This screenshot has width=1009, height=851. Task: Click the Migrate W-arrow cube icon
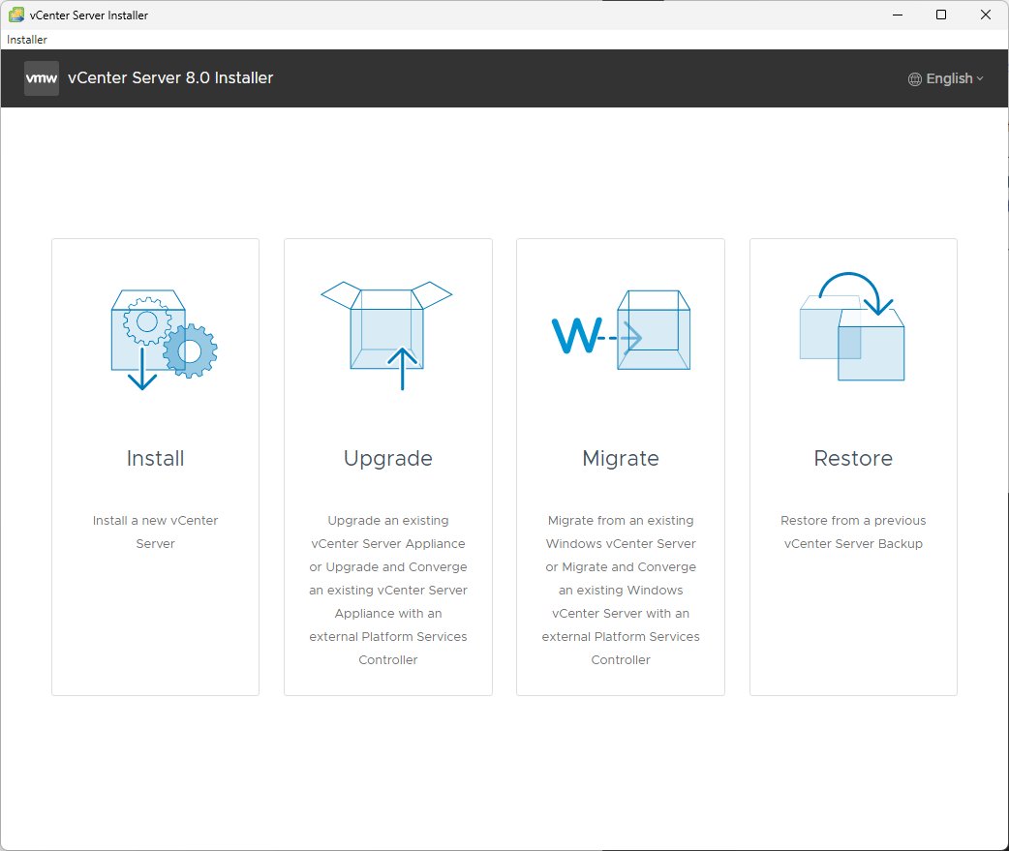click(x=621, y=330)
